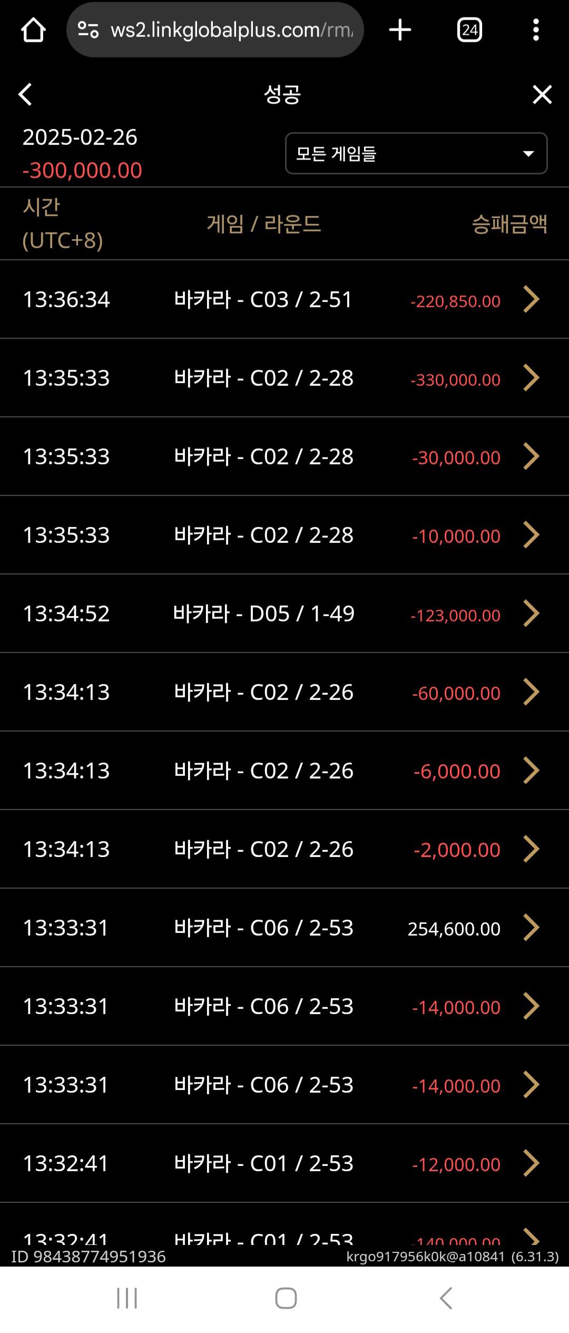This screenshot has width=569, height=1333.
Task: Select the 13:32:41 바카라 C01 / 2-53 row
Action: [263, 1163]
